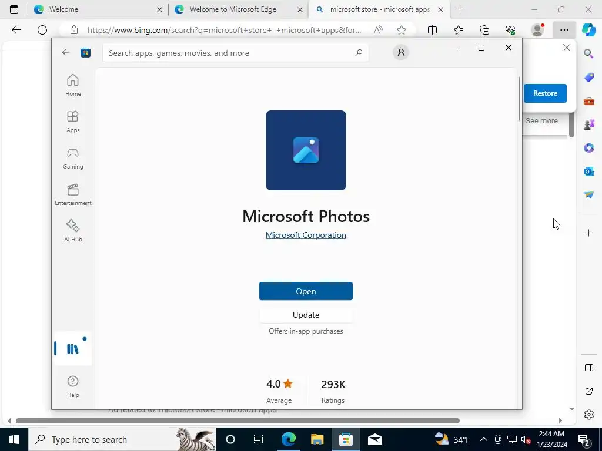Click the Microsoft Photos app icon
Viewport: 602px width, 451px height.
306,150
